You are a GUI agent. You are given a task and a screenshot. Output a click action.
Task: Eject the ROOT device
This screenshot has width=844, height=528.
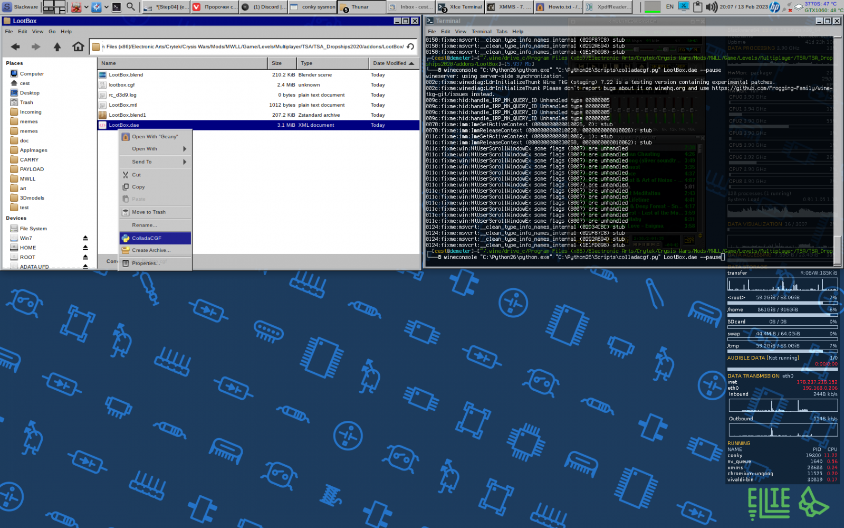click(x=85, y=257)
